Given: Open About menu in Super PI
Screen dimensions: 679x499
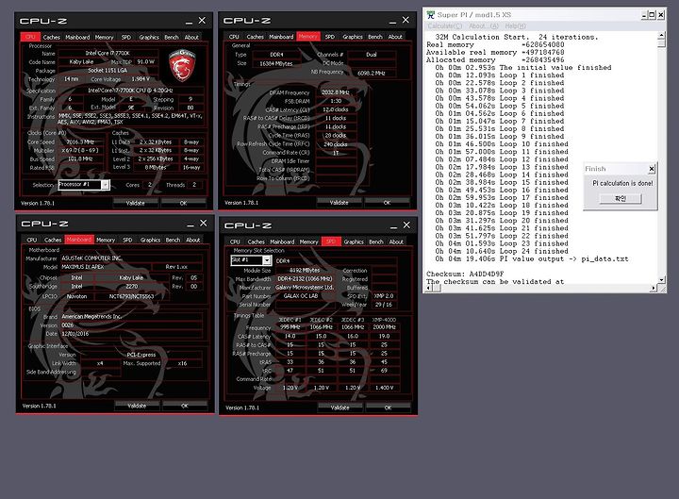Looking at the screenshot, I should click(484, 26).
